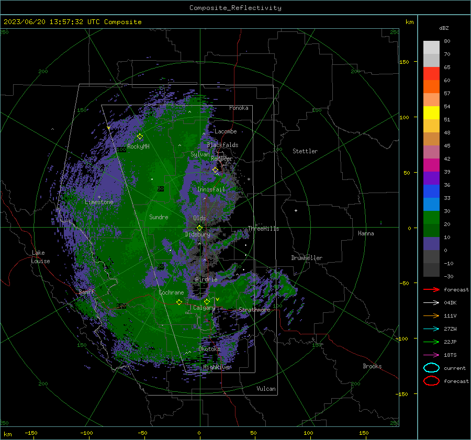Screen dimensions: 471x440
Task: Click the Vulcan town label
Action: point(266,389)
